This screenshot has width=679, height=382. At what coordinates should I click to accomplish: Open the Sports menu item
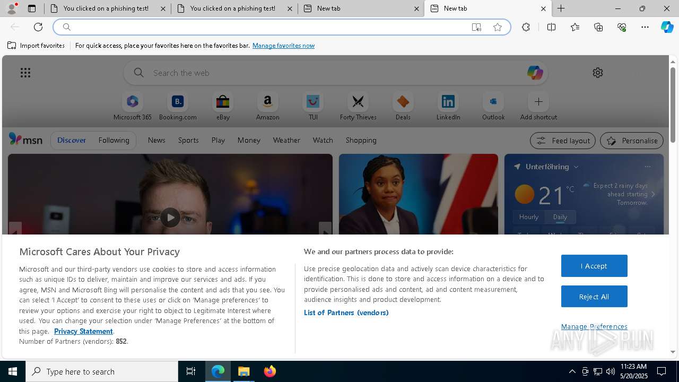(x=188, y=140)
